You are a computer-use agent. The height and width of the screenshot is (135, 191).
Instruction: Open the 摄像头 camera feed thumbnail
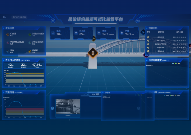click(68, 107)
